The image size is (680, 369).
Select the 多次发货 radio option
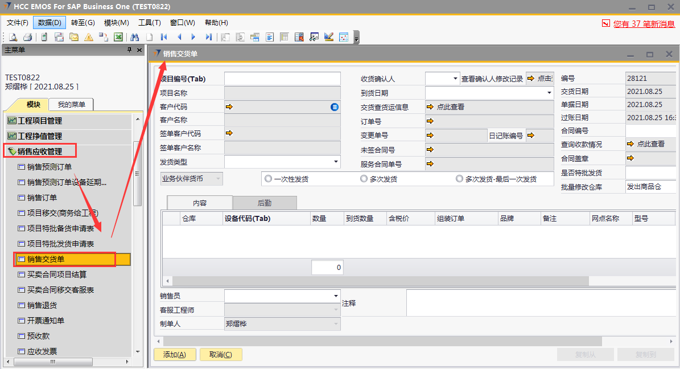tap(364, 179)
